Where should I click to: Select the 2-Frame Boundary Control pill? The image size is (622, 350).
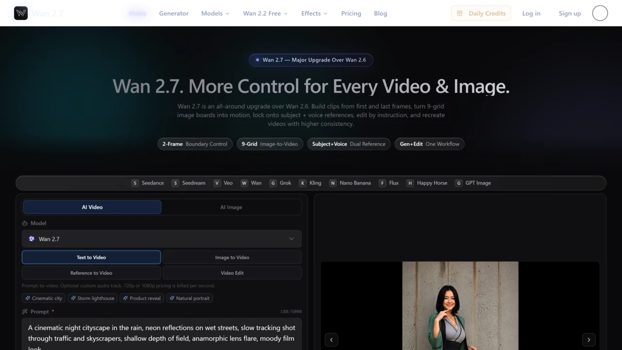[195, 144]
